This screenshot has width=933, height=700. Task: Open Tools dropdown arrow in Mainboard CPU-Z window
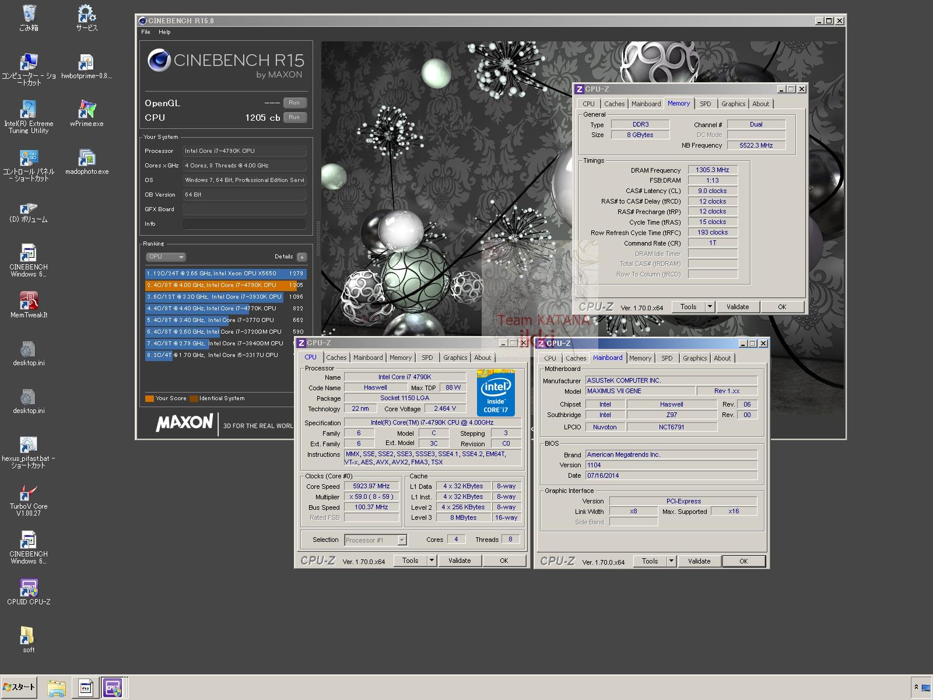(x=671, y=561)
